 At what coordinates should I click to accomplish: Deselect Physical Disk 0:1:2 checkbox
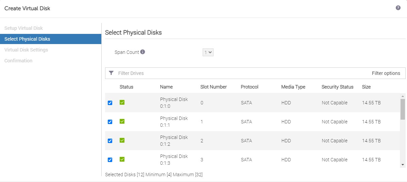pyautogui.click(x=110, y=141)
